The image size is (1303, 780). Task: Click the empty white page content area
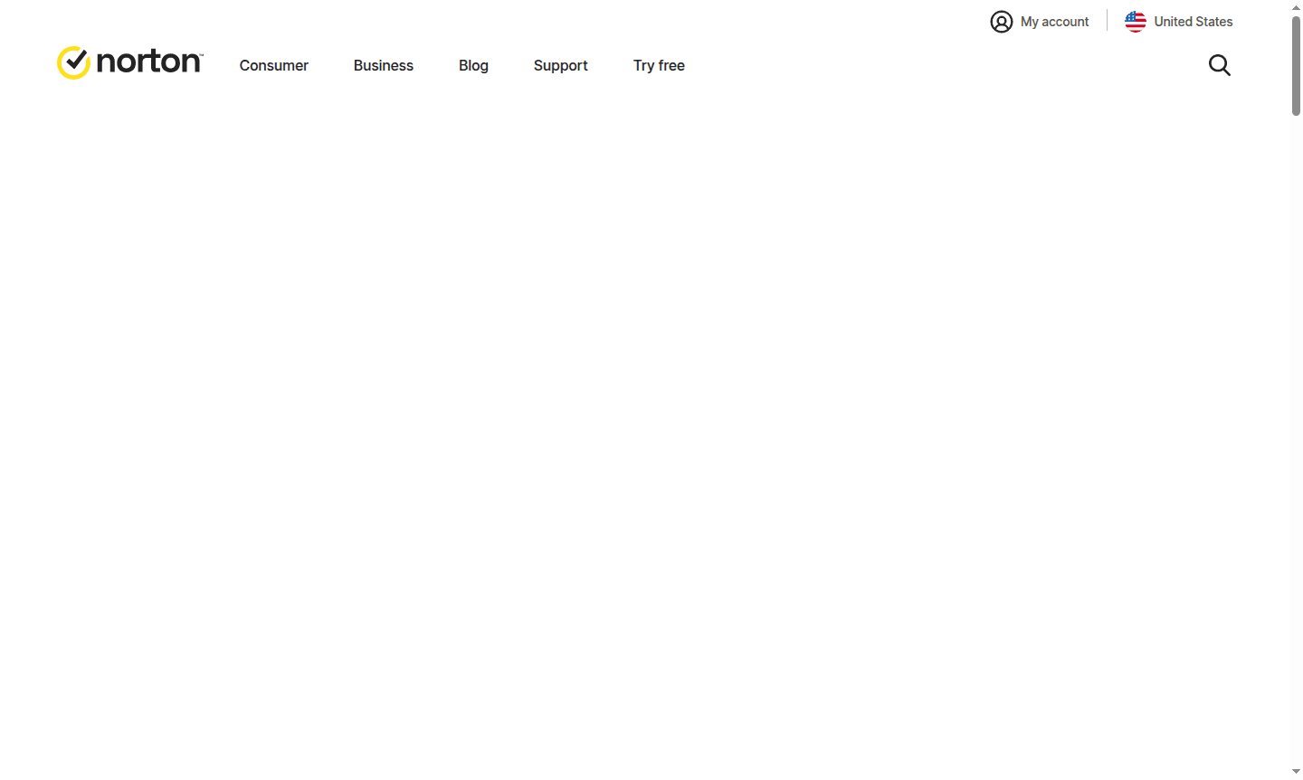(x=633, y=407)
